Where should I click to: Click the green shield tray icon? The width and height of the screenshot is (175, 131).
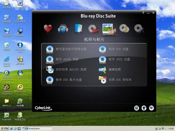point(160,129)
